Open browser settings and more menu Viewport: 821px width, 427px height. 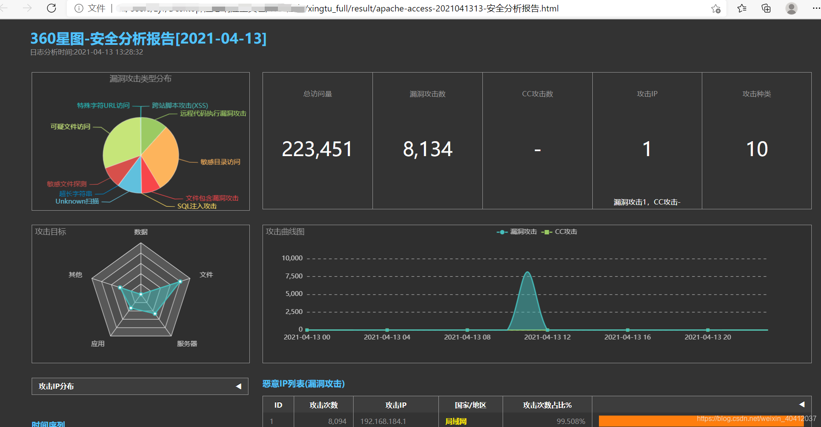[x=816, y=8]
